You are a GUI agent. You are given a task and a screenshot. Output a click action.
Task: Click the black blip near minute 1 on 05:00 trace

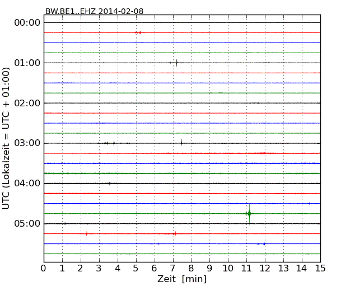click(x=65, y=223)
